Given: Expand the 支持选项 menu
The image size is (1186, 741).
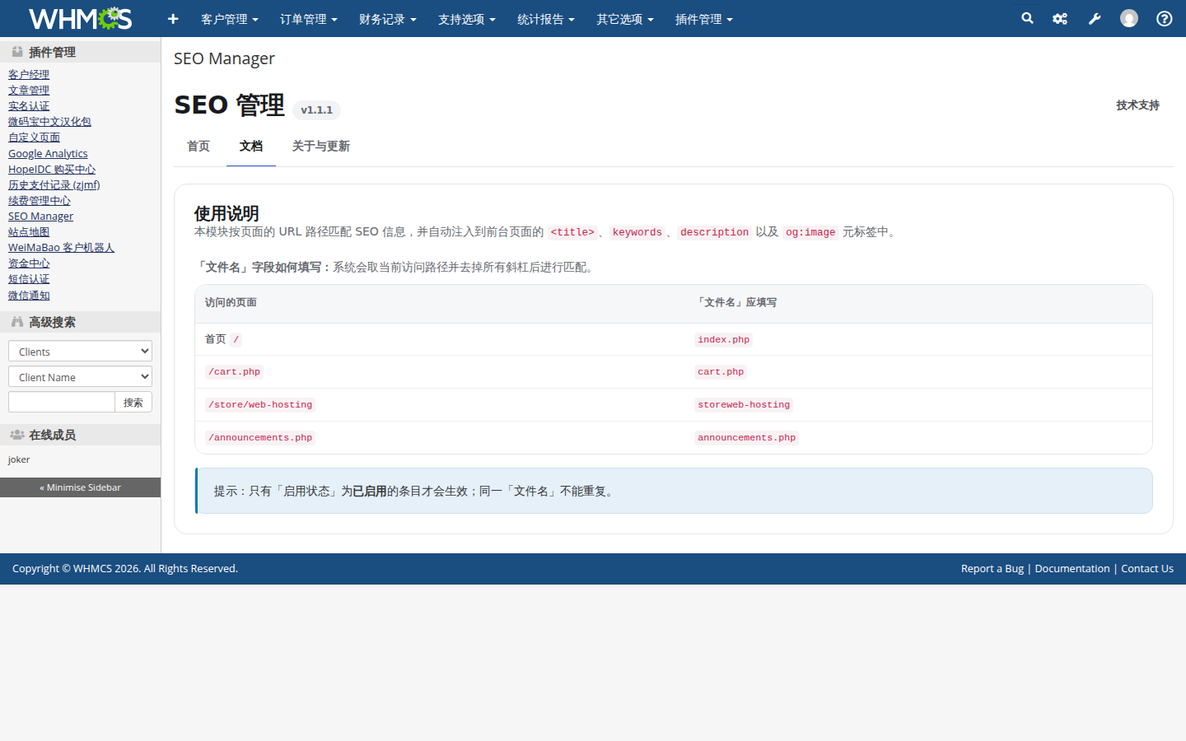Looking at the screenshot, I should 467,19.
